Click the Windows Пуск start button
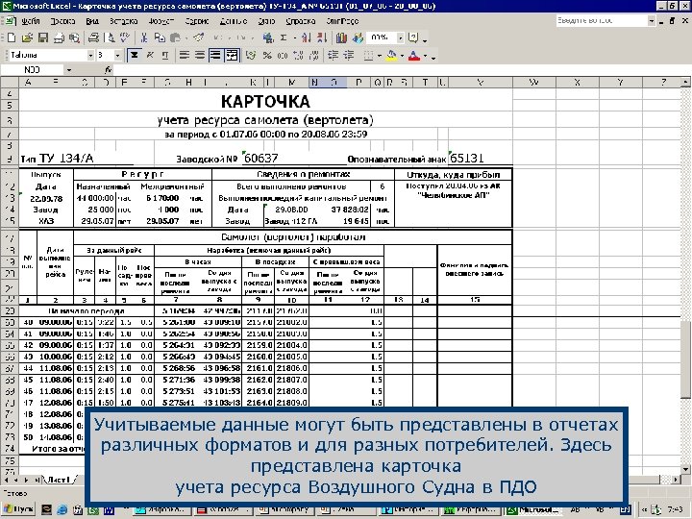The image size is (692, 519). click(x=18, y=509)
